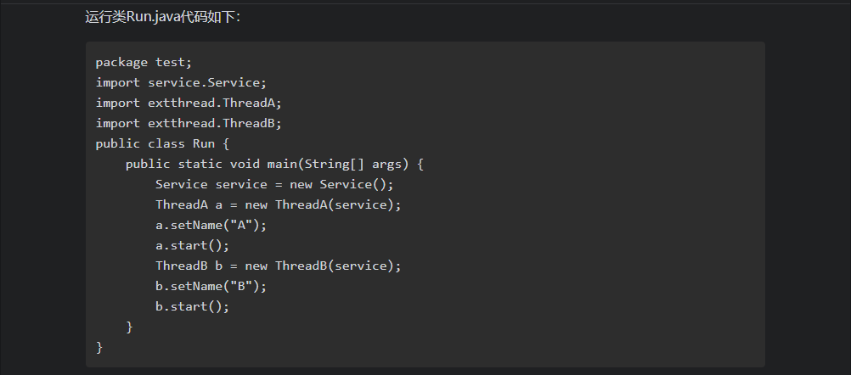Click the empty area right of the code block
This screenshot has height=375, width=851.
click(x=809, y=206)
